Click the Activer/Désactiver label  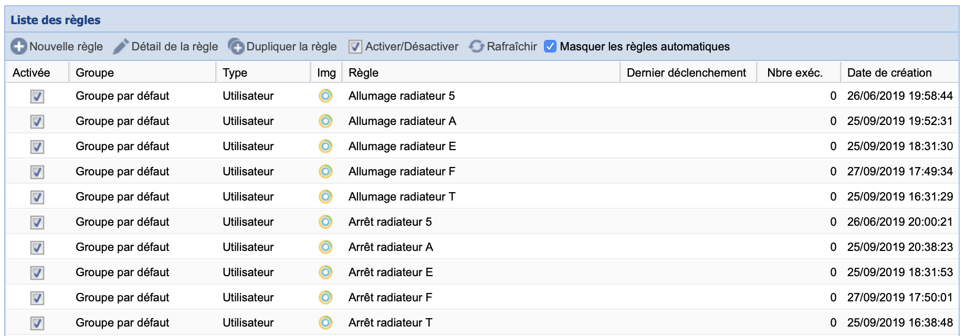[x=412, y=46]
